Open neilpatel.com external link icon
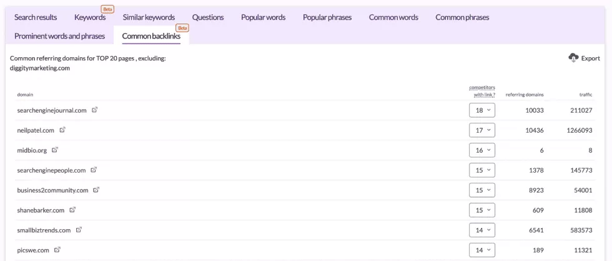 tap(62, 130)
